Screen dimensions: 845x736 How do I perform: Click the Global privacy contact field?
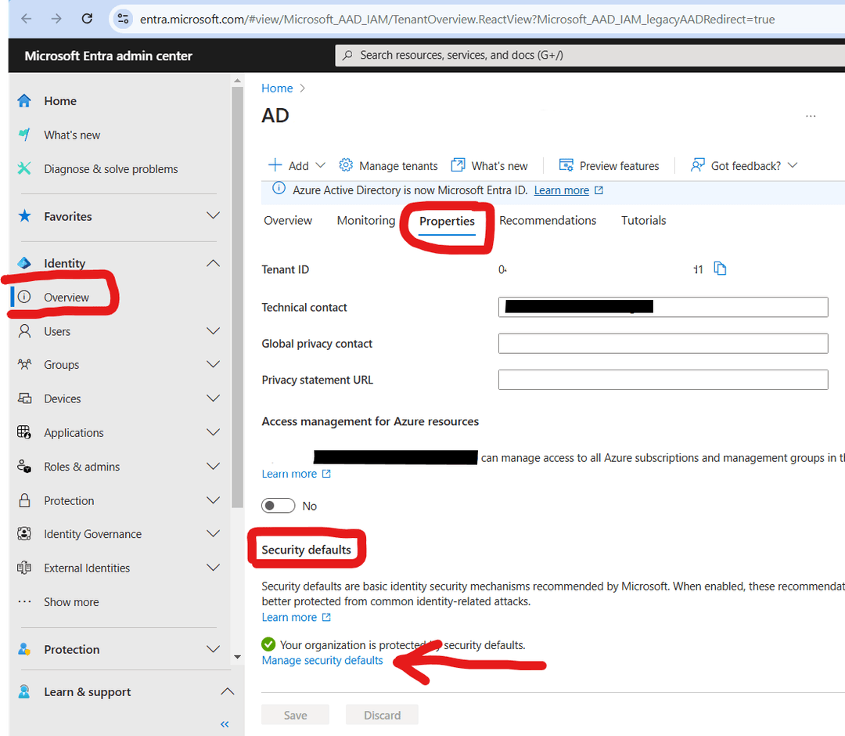[662, 344]
